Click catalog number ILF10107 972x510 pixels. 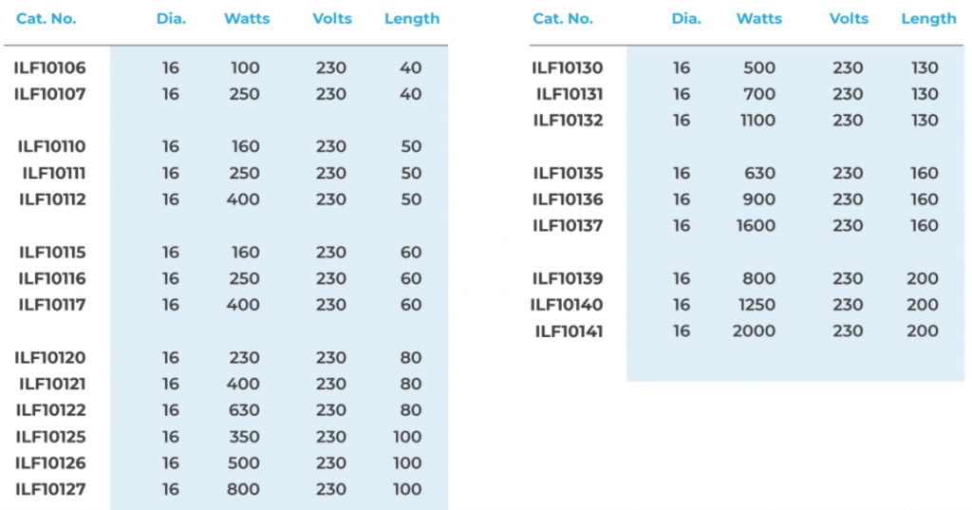(49, 94)
